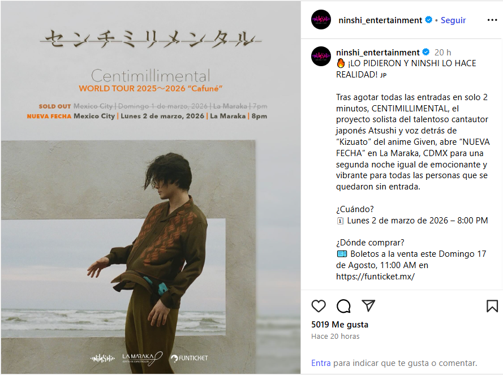This screenshot has width=503, height=375.
Task: Follow the account with Seguir
Action: pyautogui.click(x=453, y=20)
